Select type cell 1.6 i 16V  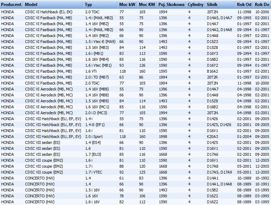[x=93, y=202]
